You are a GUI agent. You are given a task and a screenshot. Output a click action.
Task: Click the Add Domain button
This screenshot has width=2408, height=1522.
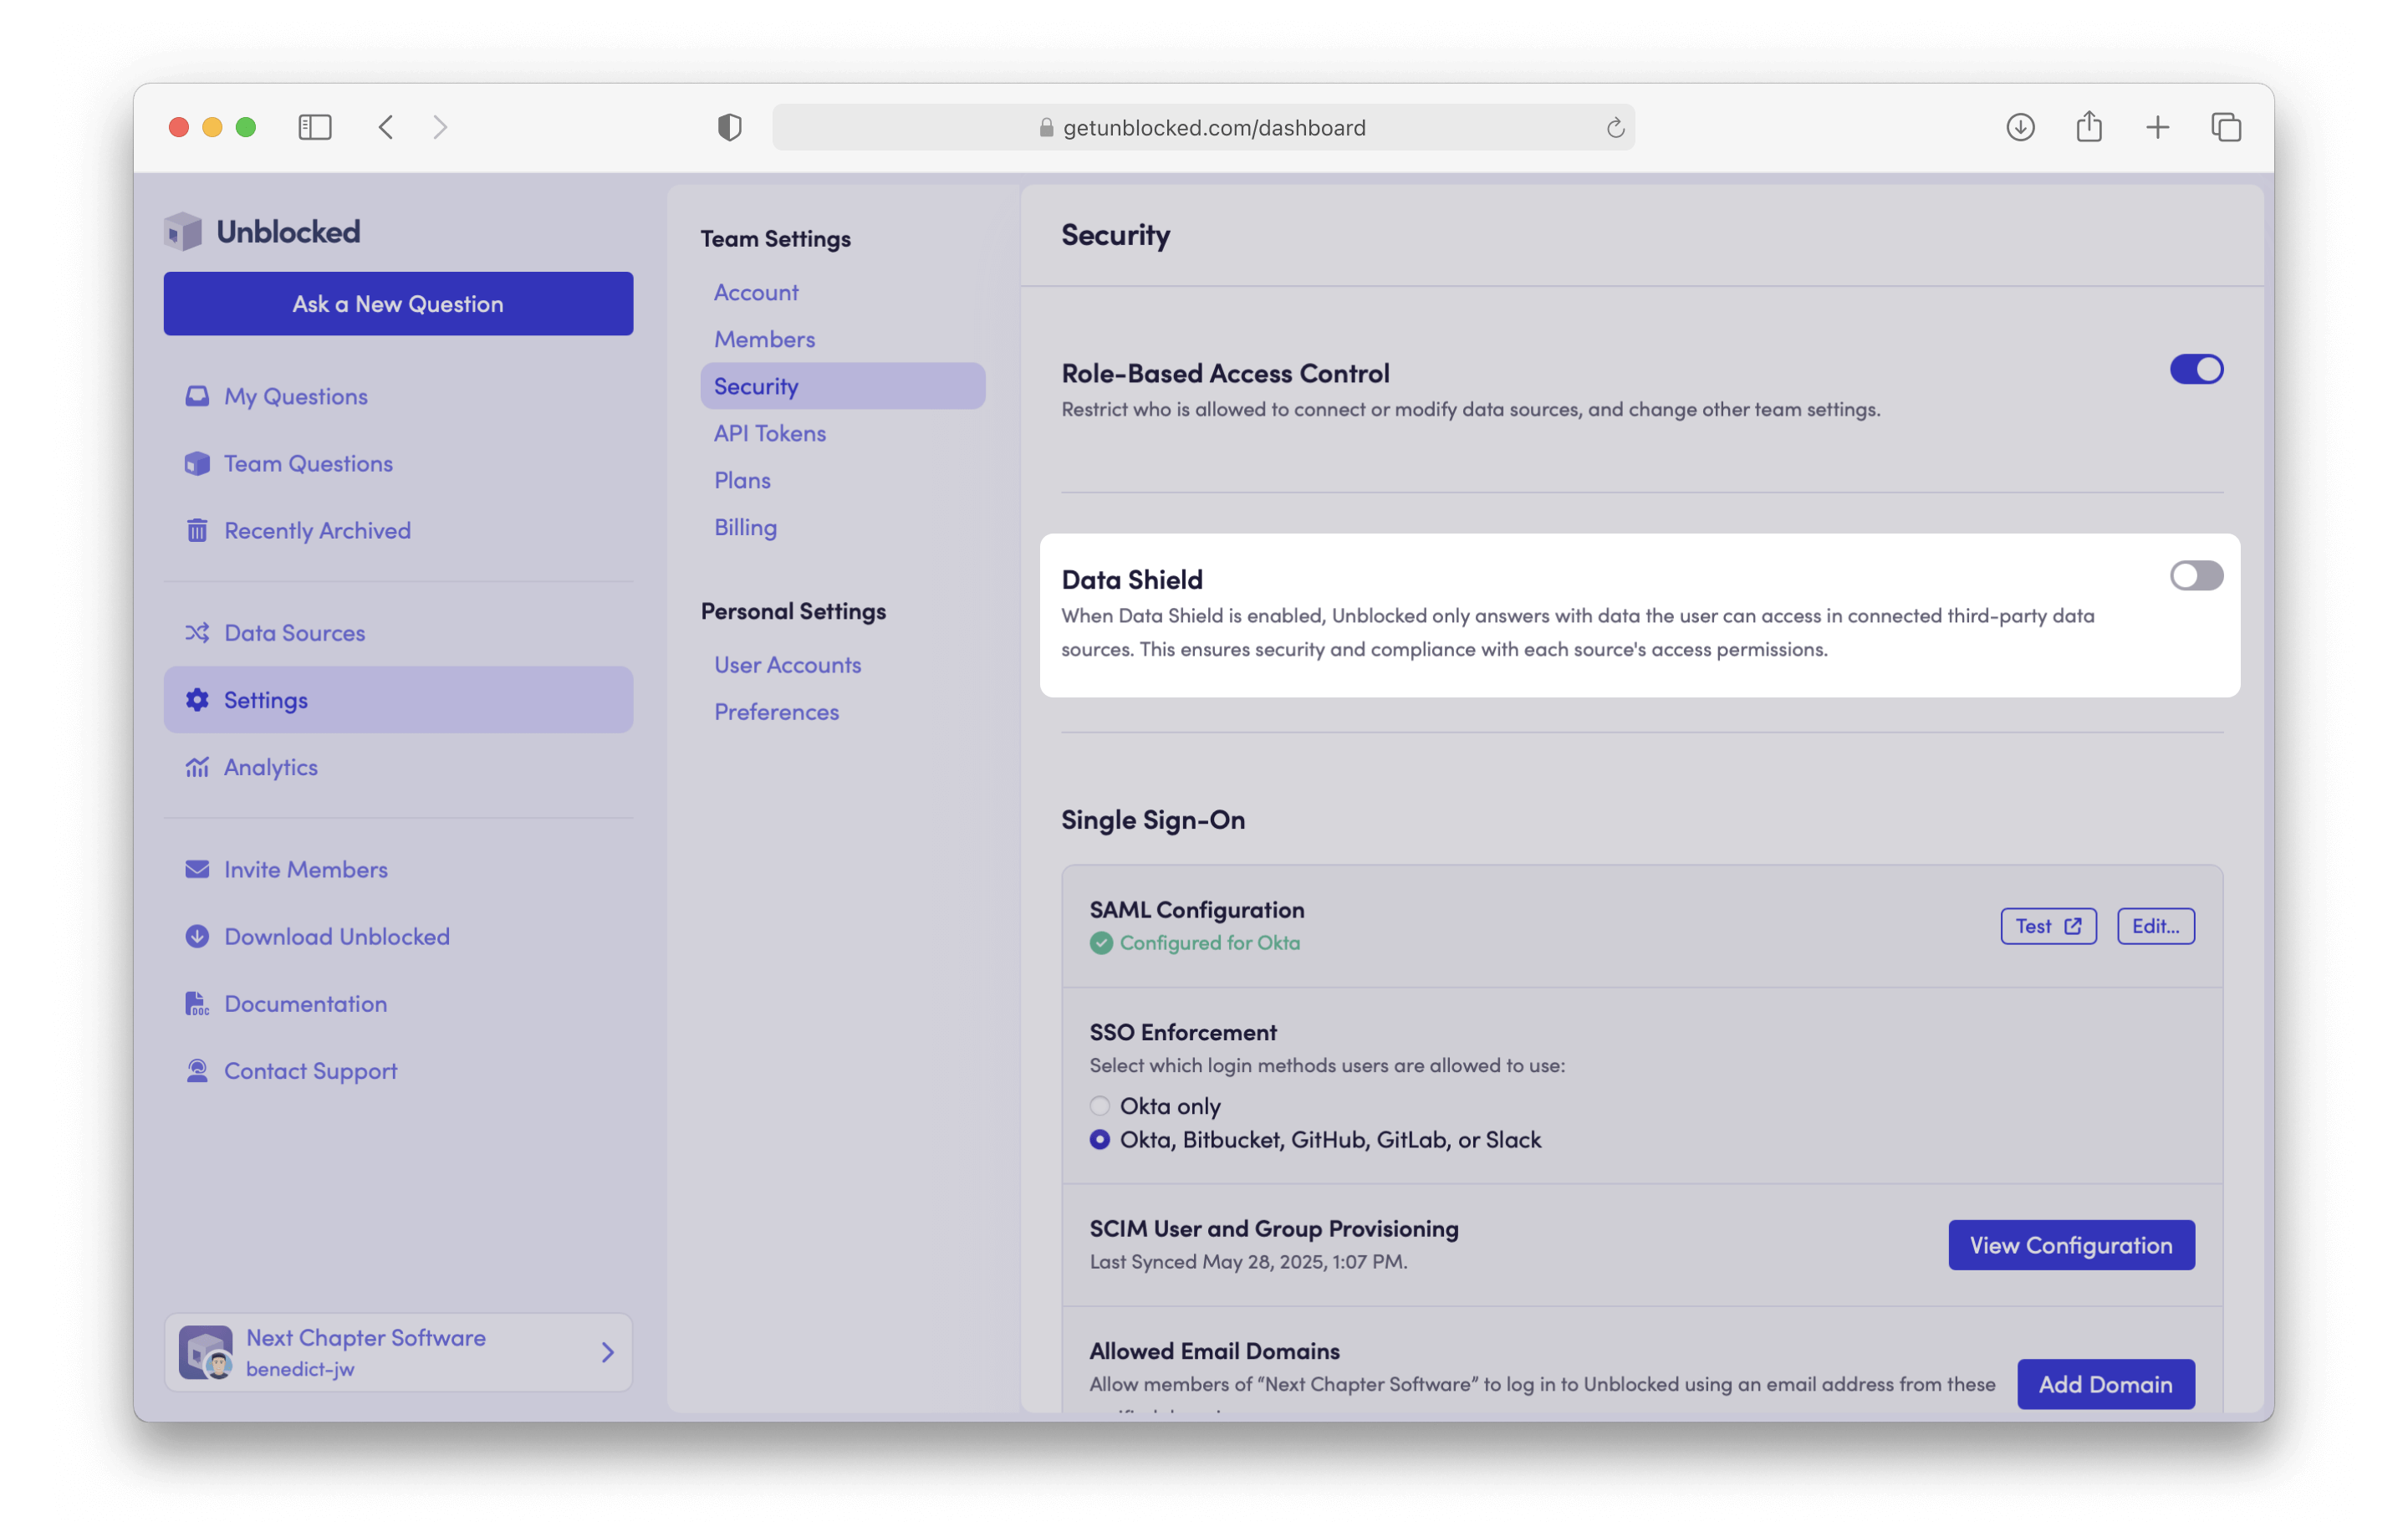click(2106, 1384)
